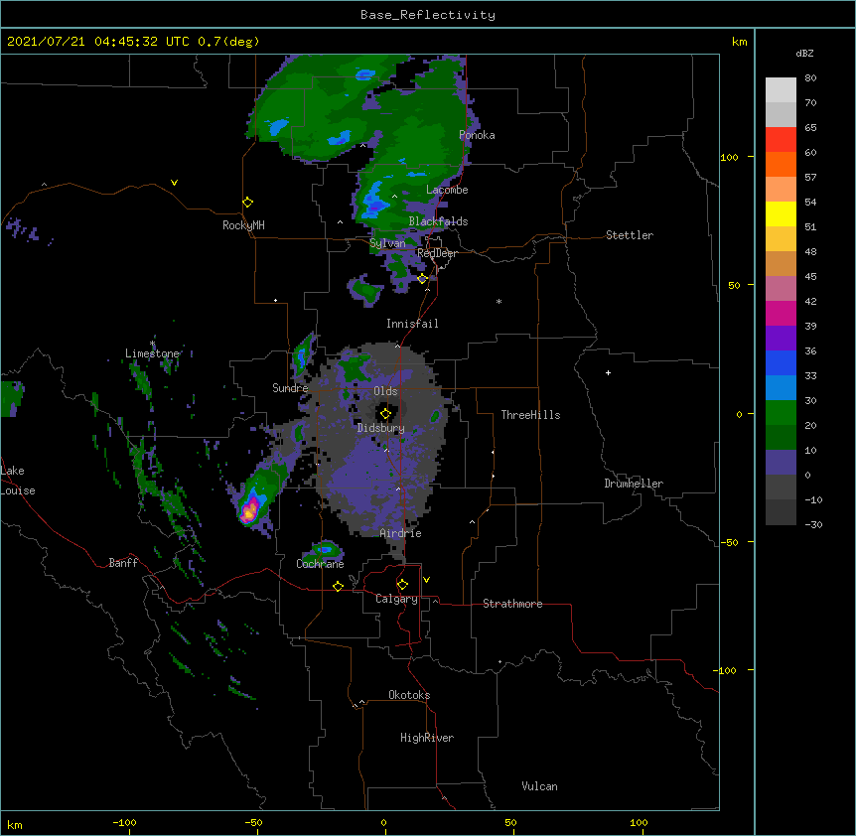Image resolution: width=856 pixels, height=836 pixels.
Task: Click the Drumheller label
Action: coord(634,484)
